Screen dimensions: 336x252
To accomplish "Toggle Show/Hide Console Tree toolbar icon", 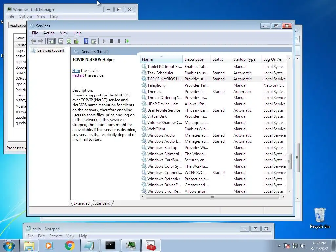I will pyautogui.click(x=51, y=41).
